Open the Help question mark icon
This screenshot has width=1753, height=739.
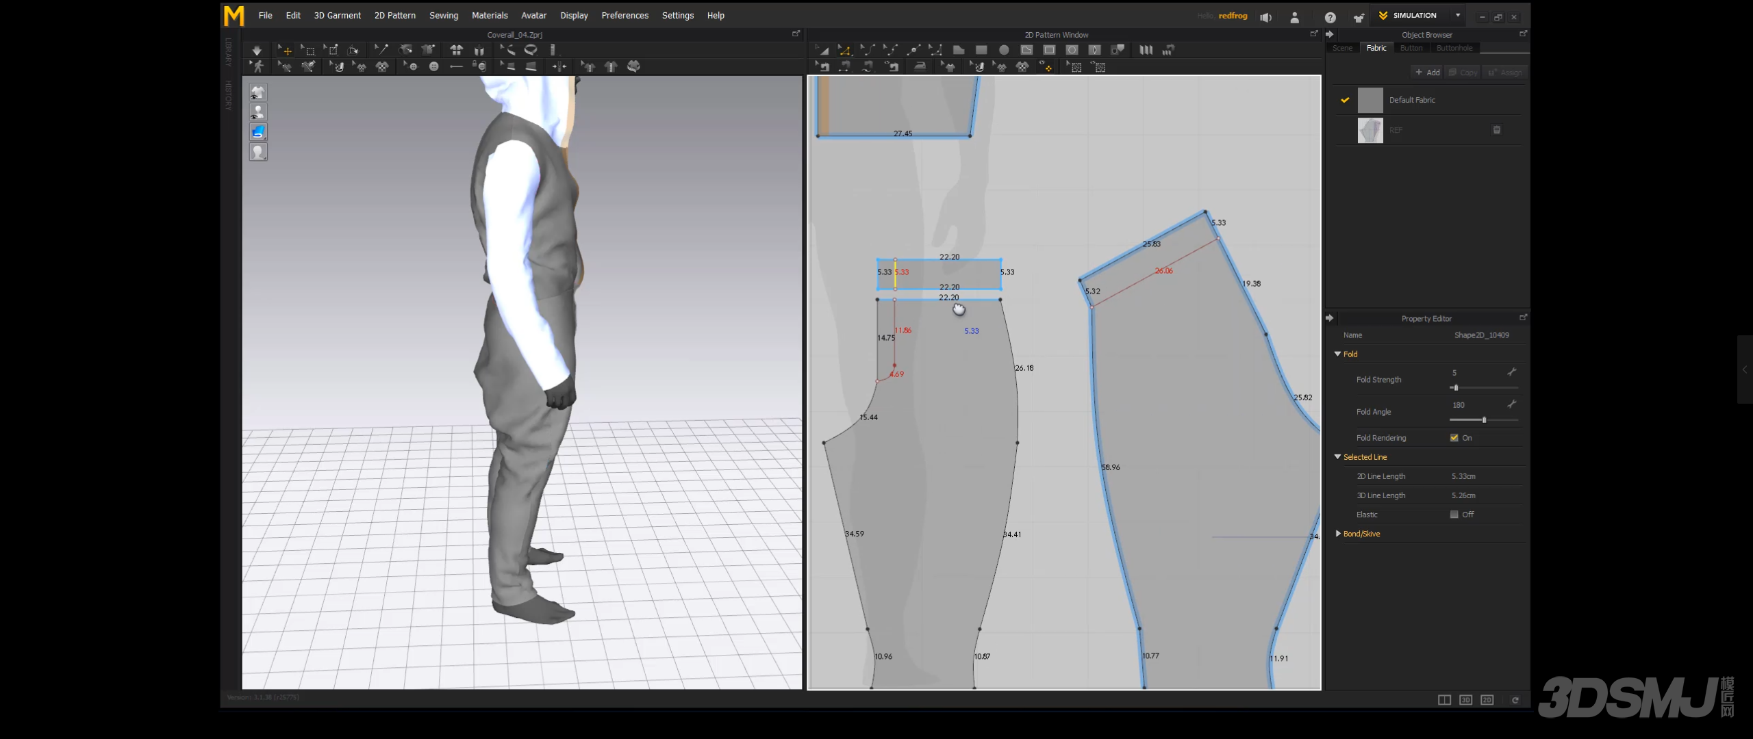point(1330,17)
